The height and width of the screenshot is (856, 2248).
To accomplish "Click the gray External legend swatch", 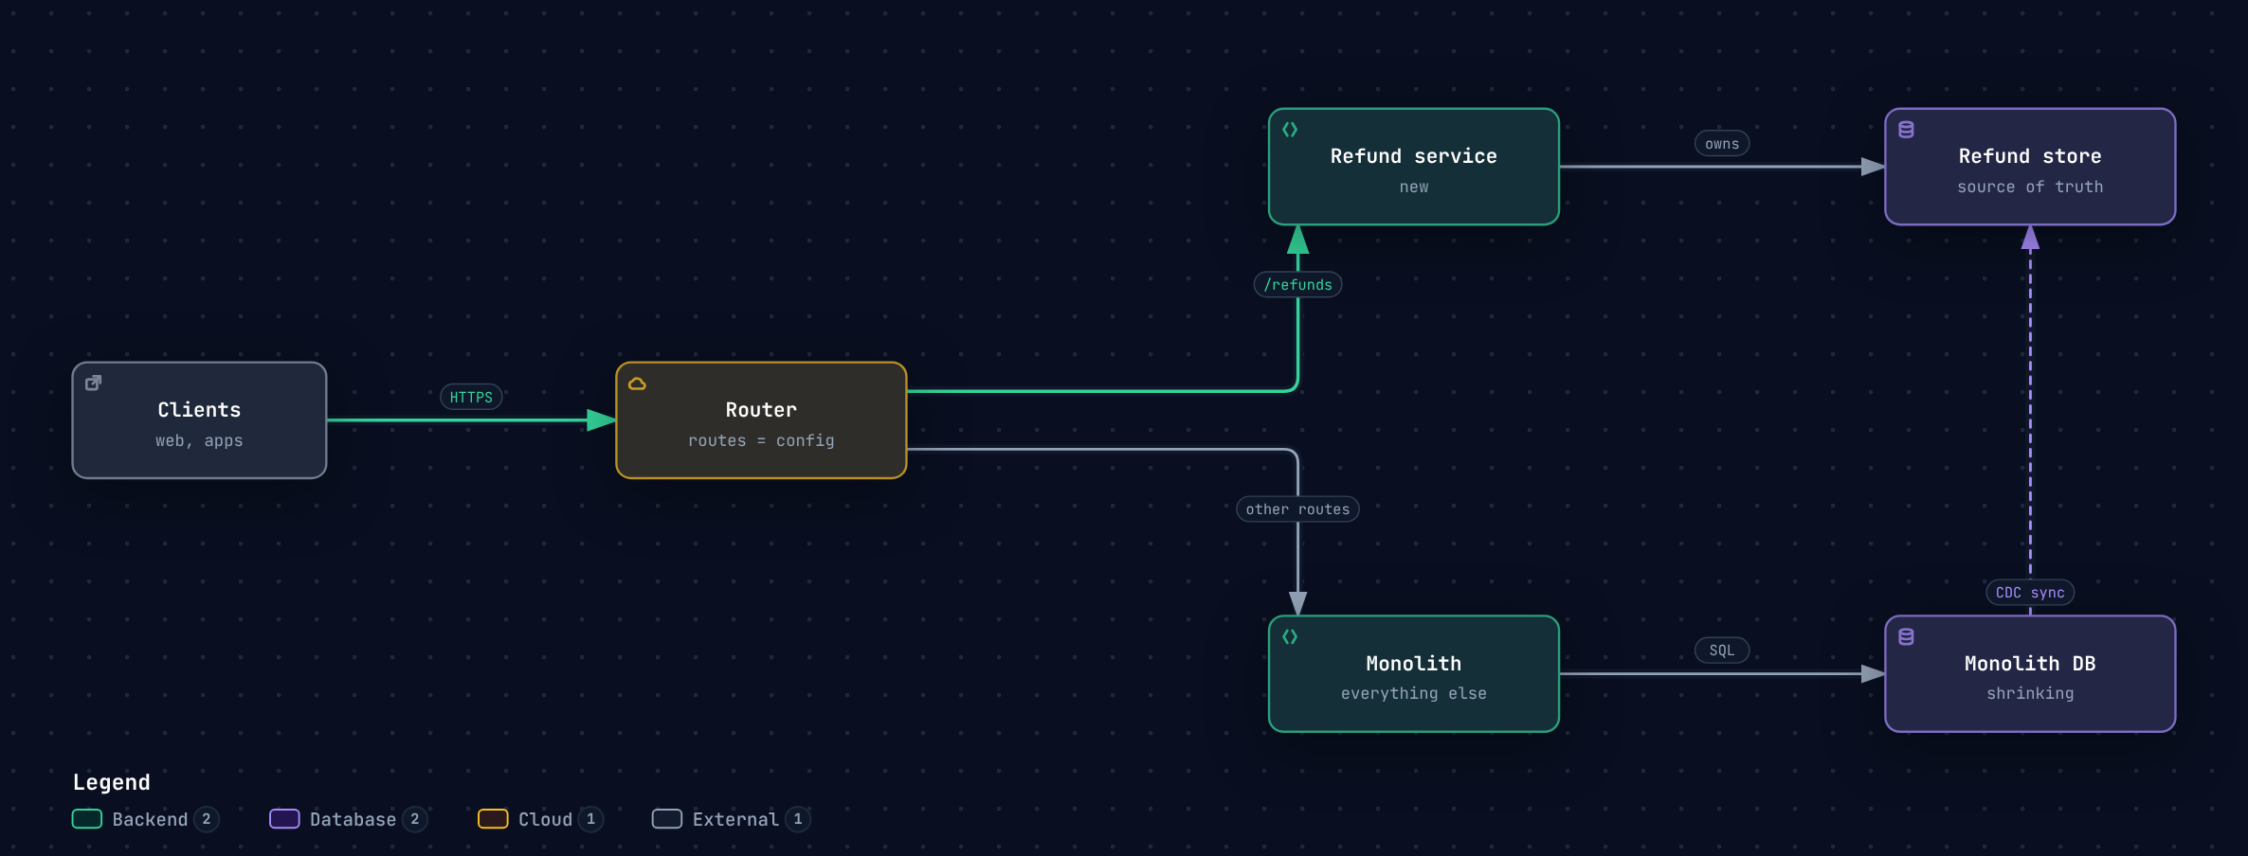I will point(667,819).
